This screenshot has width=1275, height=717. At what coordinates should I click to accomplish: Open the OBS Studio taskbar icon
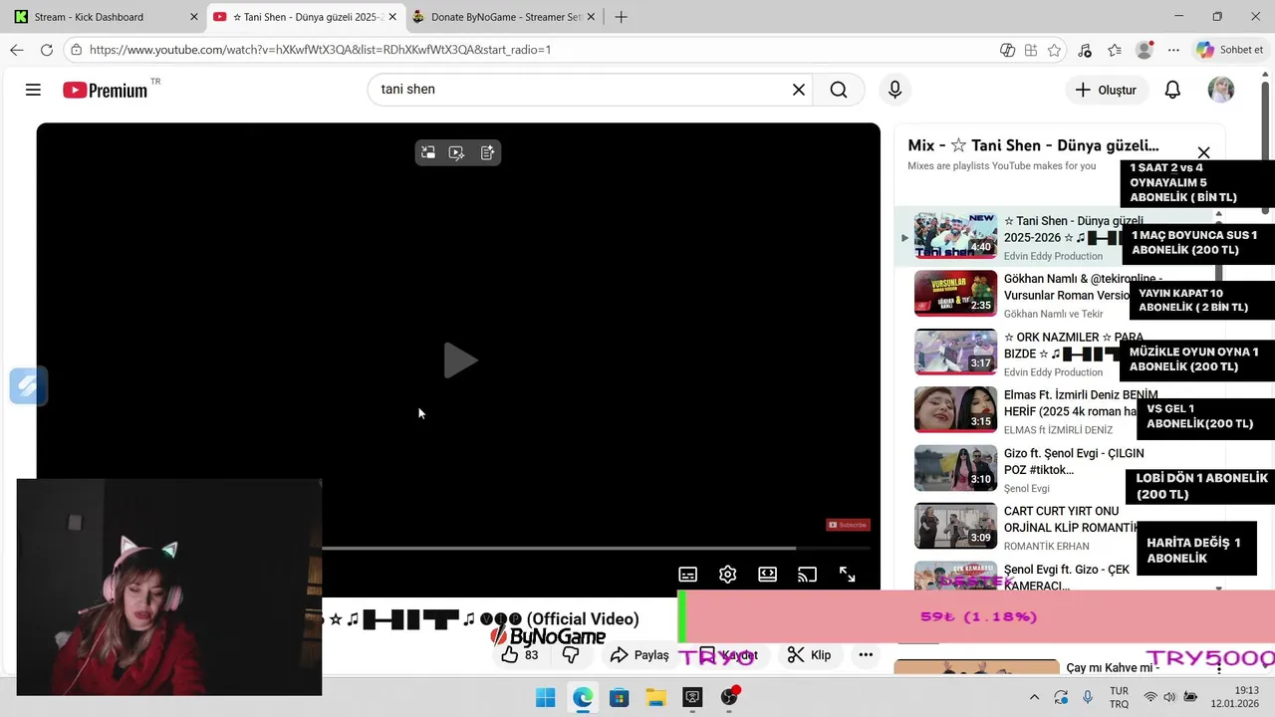point(729,697)
